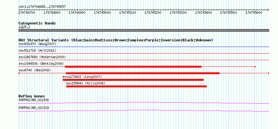Select the thick red esv2094934 bar
This screenshot has width=278, height=129.
(x=133, y=67)
